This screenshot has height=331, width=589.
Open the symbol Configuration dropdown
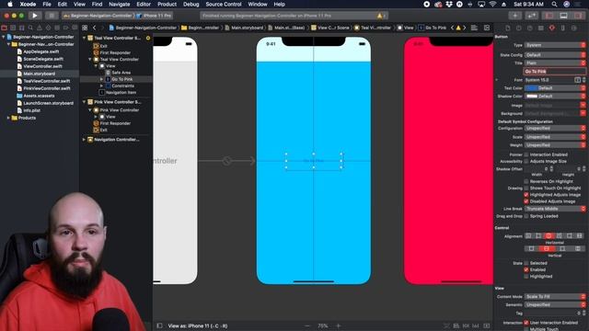555,129
